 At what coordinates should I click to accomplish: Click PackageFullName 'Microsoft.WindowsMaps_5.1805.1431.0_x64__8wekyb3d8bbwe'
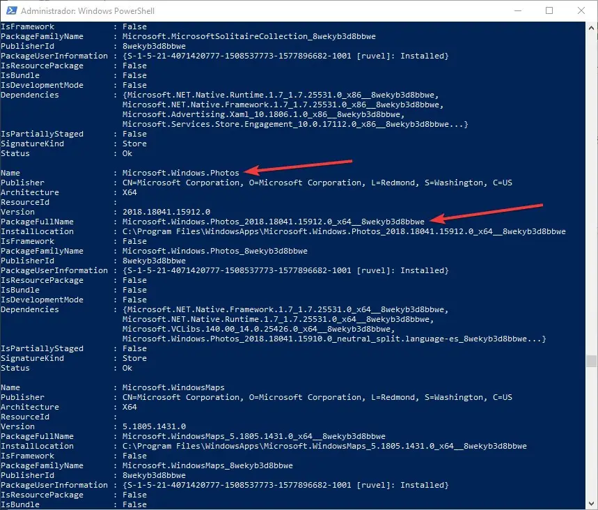point(253,436)
